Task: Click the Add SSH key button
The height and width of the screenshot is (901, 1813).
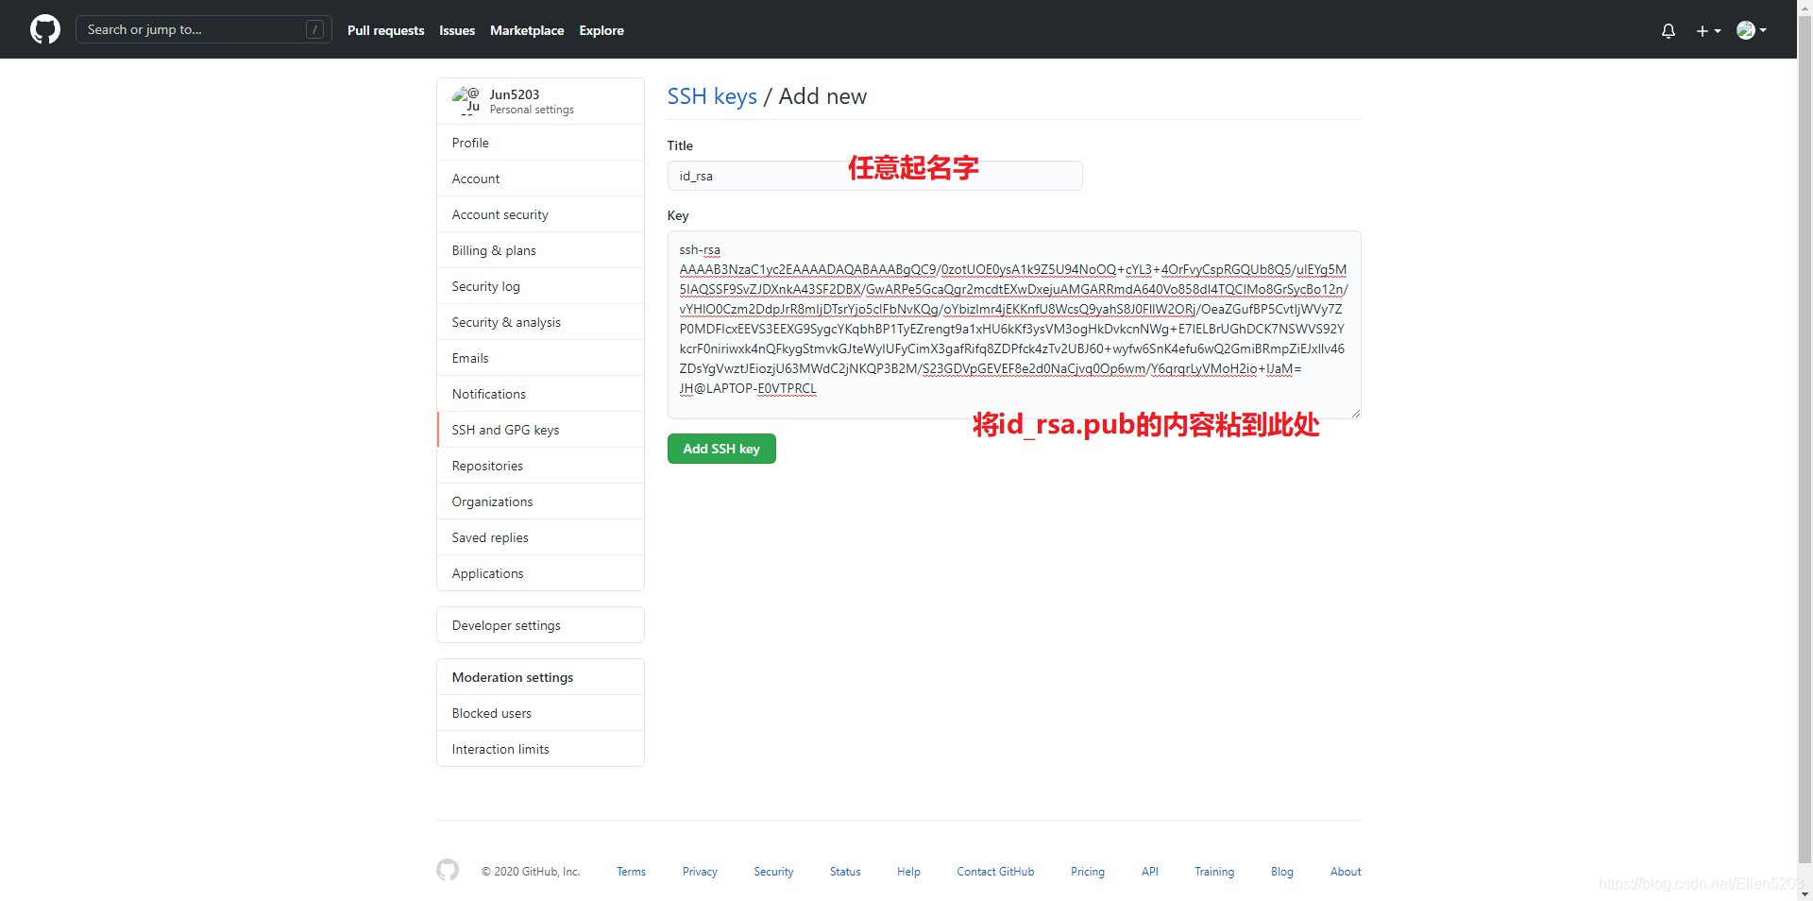Action: (721, 449)
